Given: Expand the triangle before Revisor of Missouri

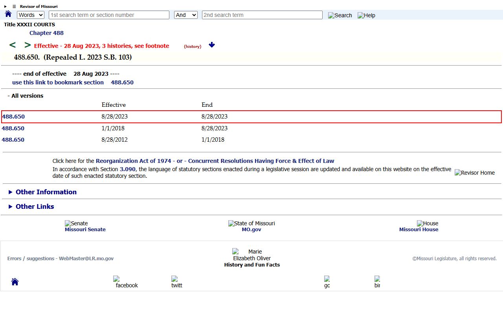Looking at the screenshot, I should pyautogui.click(x=6, y=6).
